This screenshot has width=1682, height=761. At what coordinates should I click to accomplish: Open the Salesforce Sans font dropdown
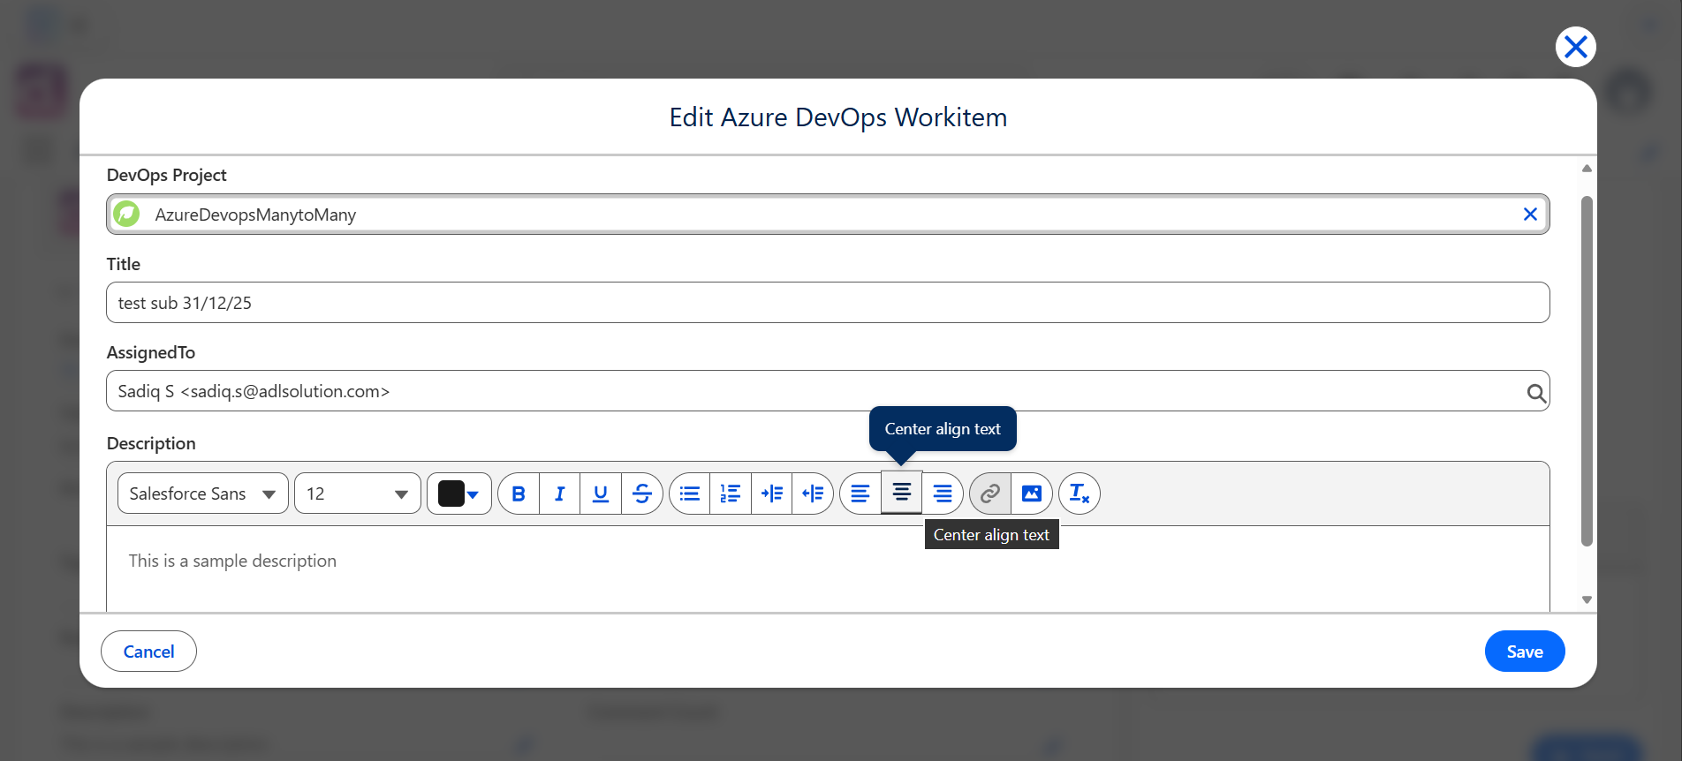coord(203,494)
